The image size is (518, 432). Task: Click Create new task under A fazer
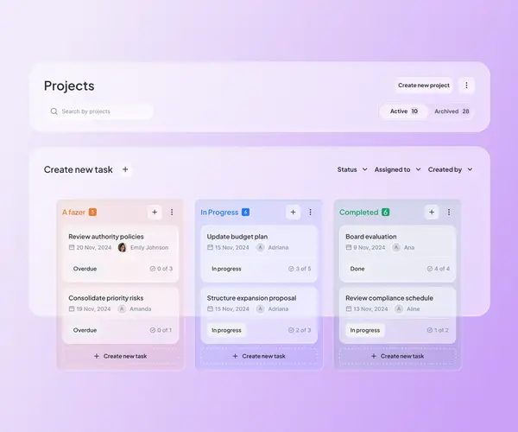point(121,356)
